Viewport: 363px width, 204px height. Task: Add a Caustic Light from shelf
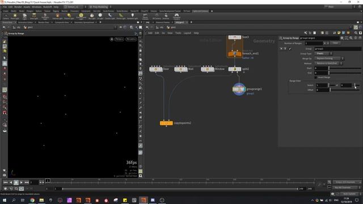point(110,16)
